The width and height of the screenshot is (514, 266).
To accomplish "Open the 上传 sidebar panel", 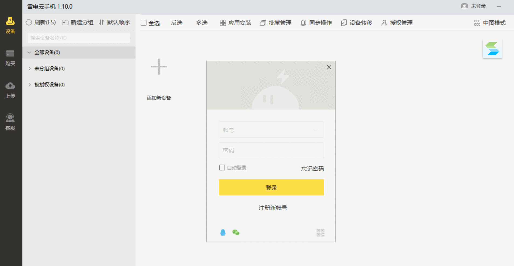I will tap(10, 89).
